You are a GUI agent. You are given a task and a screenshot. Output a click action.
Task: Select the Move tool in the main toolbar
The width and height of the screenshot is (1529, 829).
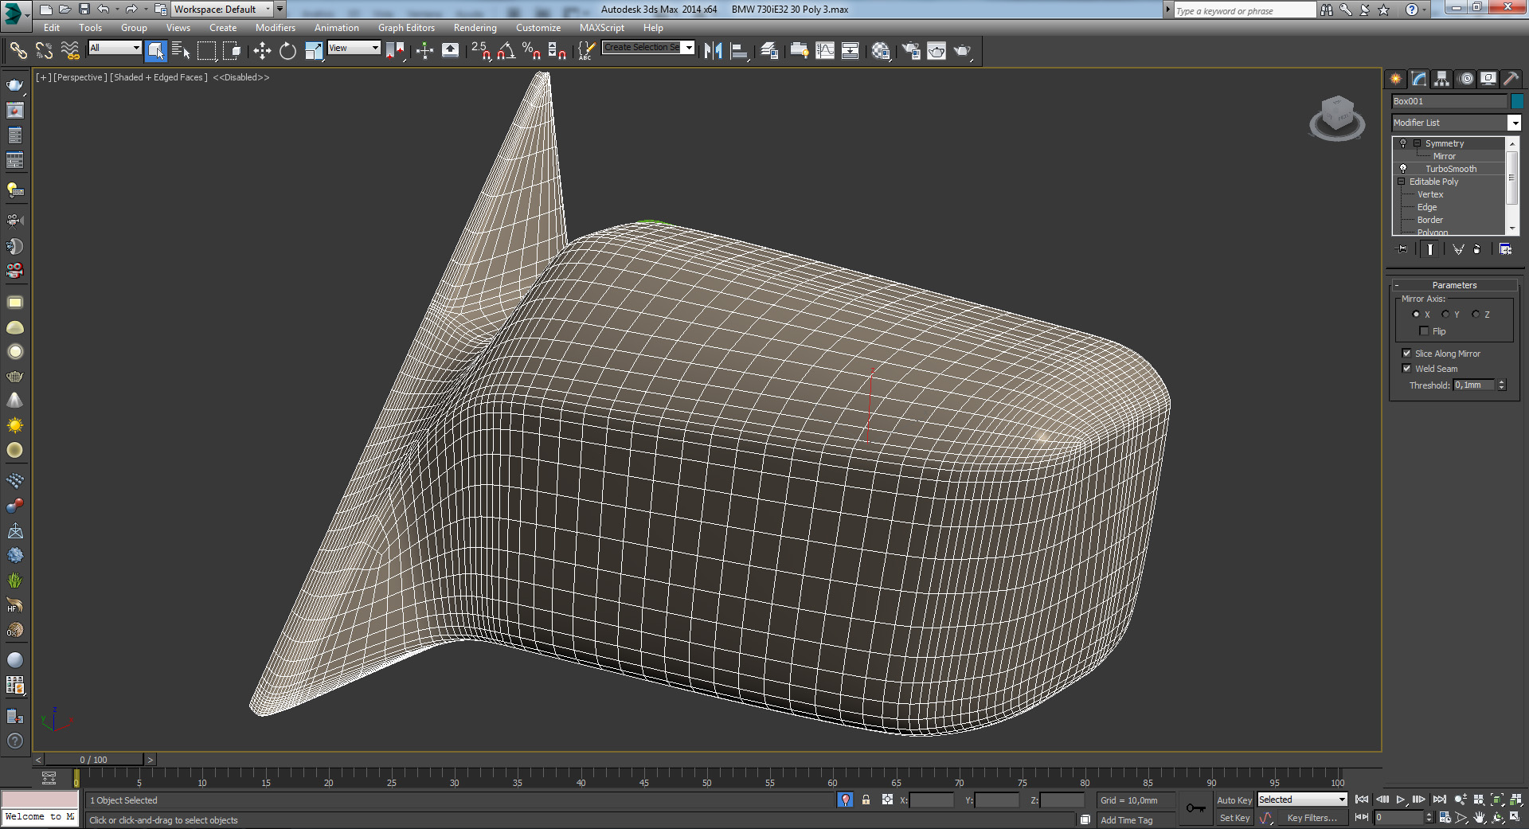(262, 51)
